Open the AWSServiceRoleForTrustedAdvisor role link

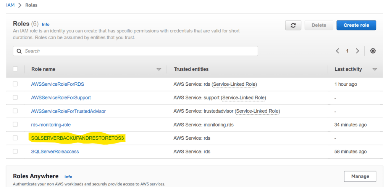68,111
